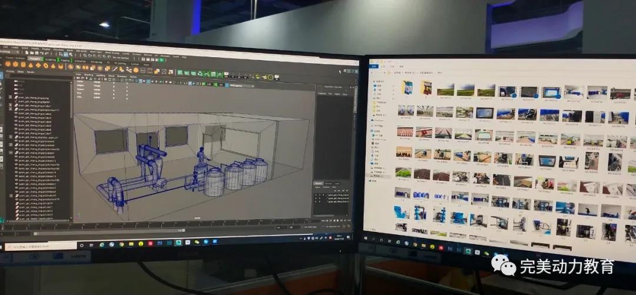Select the Anim tab in Maya layer editor

coord(337,183)
